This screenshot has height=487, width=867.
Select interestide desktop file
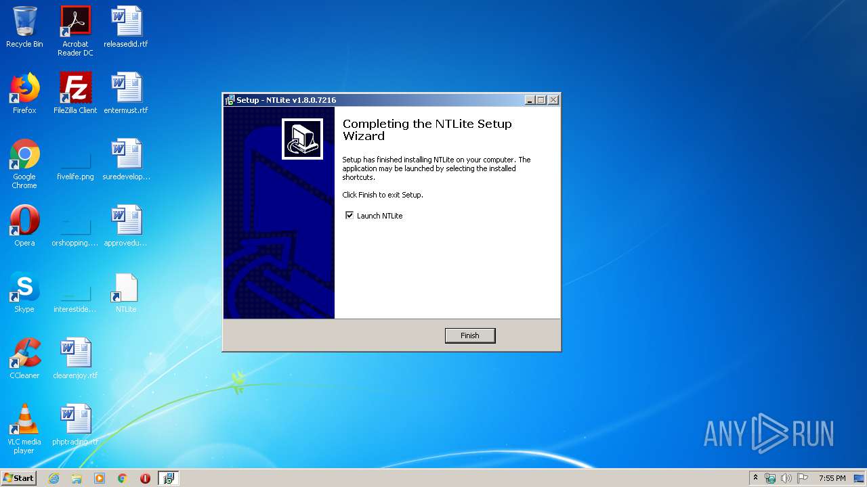tap(75, 297)
